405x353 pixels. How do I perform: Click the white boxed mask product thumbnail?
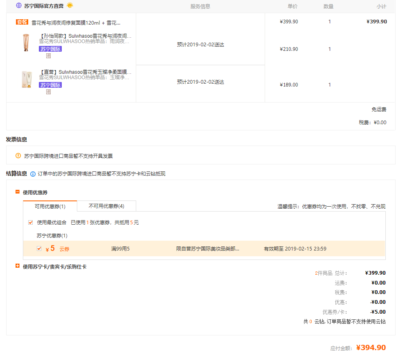pos(27,80)
